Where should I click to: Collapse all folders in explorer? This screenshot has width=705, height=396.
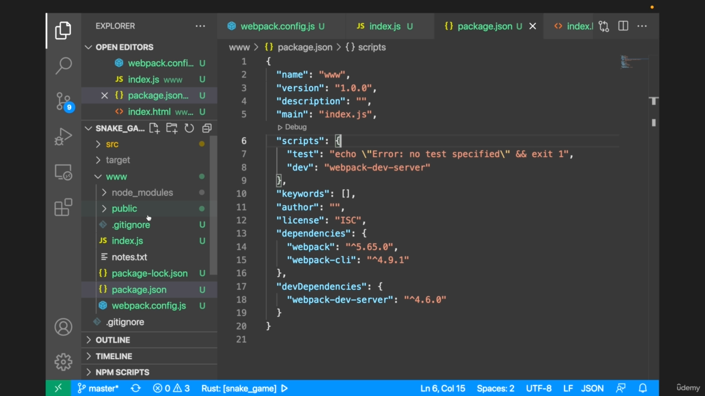(207, 128)
